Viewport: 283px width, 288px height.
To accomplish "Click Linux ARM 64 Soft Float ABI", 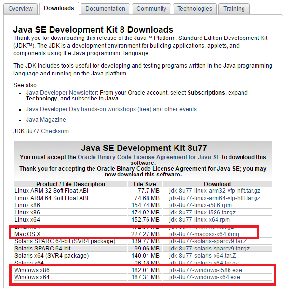I will 52,198.
